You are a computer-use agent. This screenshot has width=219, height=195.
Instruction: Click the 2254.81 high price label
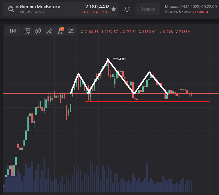point(119,59)
